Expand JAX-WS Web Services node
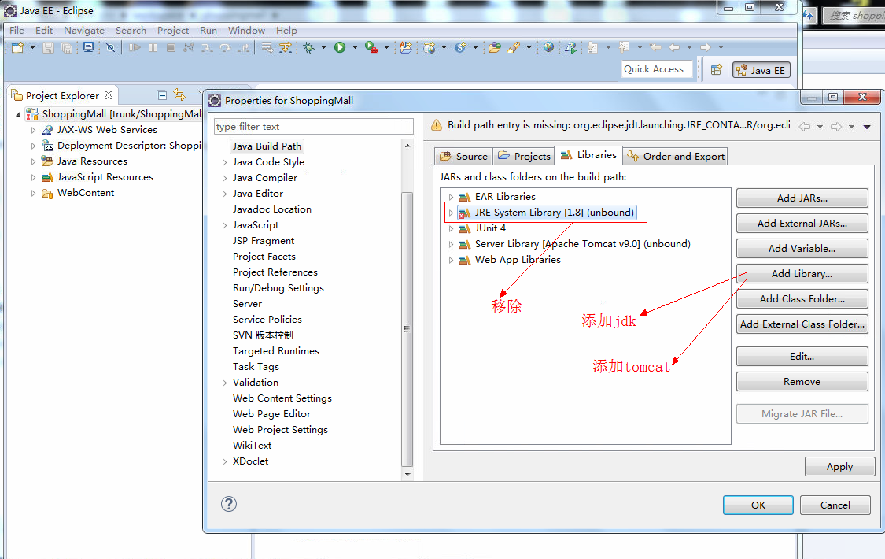Viewport: 885px width, 559px height. [x=33, y=130]
